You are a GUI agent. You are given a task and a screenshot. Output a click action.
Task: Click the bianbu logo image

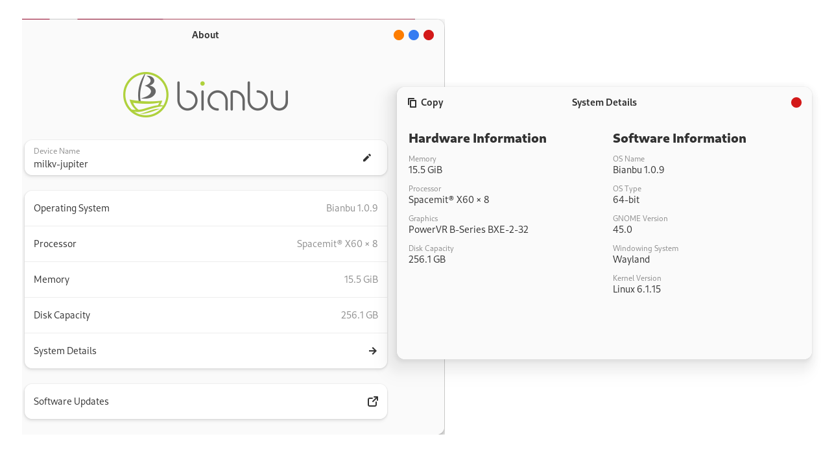pos(206,95)
